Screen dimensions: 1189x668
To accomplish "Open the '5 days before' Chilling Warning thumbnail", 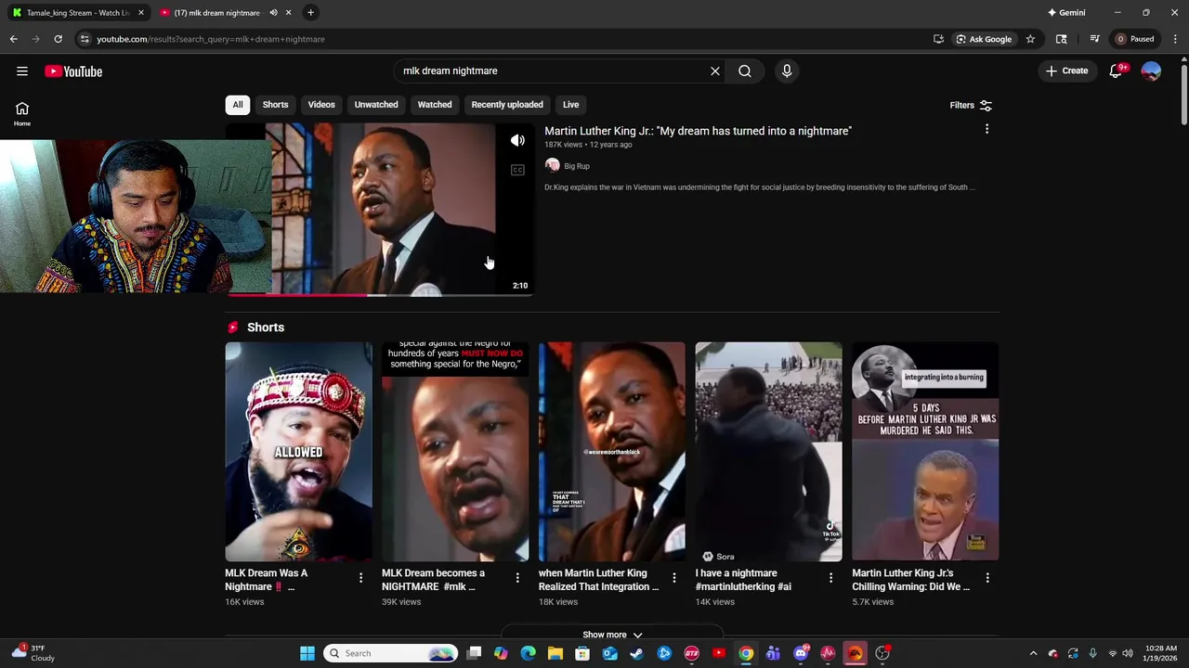I will (925, 452).
